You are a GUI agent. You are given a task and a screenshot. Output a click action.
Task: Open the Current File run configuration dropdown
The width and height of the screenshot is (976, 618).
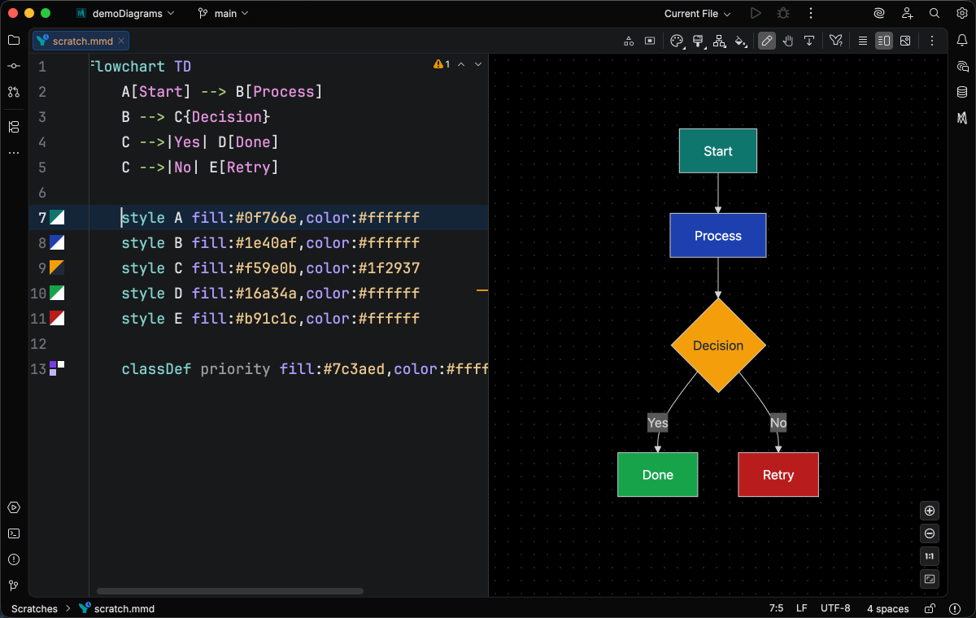tap(697, 13)
